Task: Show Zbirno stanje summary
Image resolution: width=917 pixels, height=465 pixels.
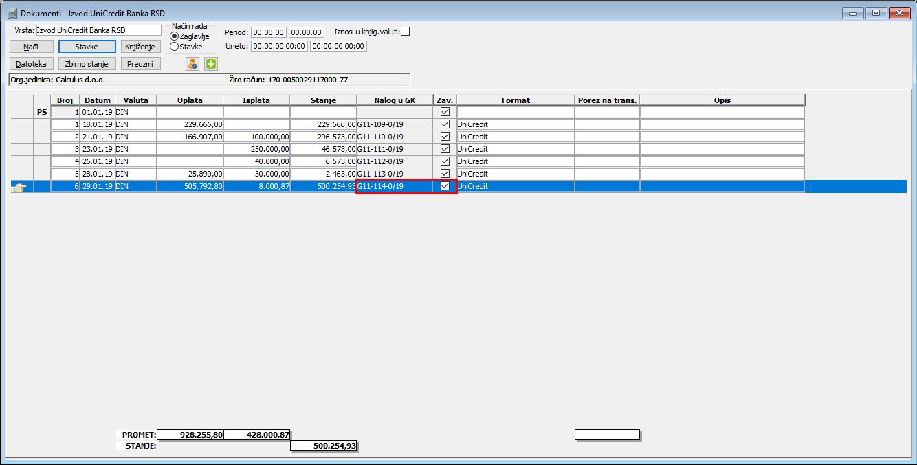Action: point(87,64)
